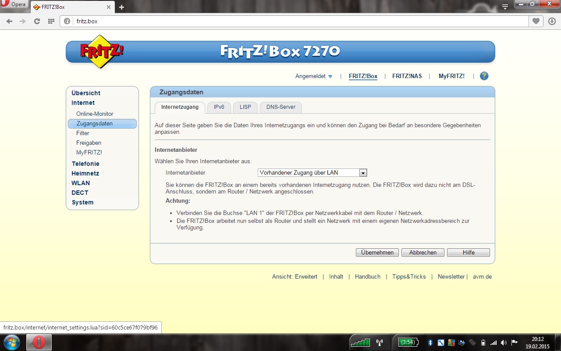The image size is (561, 351).
Task: Open DECT in the sidebar
Action: click(80, 193)
